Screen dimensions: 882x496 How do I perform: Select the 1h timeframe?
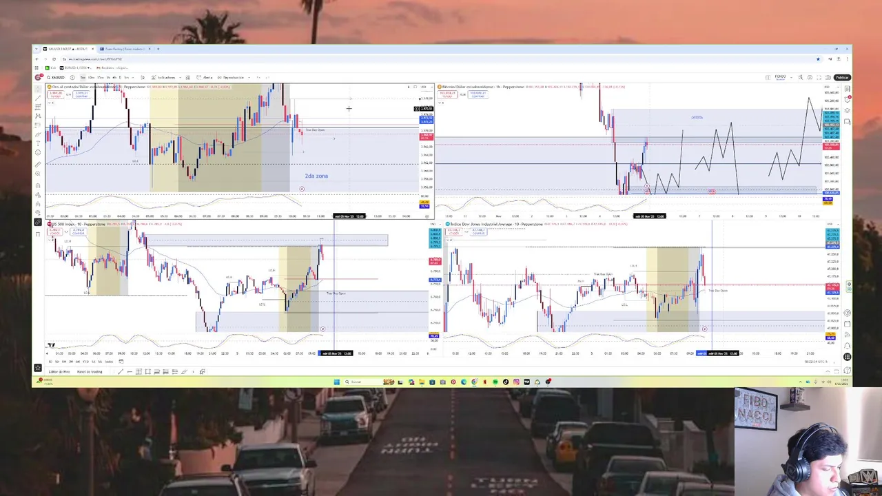tap(108, 77)
